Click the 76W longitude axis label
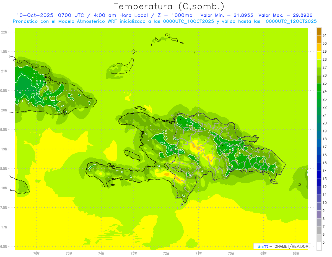Screen dimensions: 332x257 point(36,253)
